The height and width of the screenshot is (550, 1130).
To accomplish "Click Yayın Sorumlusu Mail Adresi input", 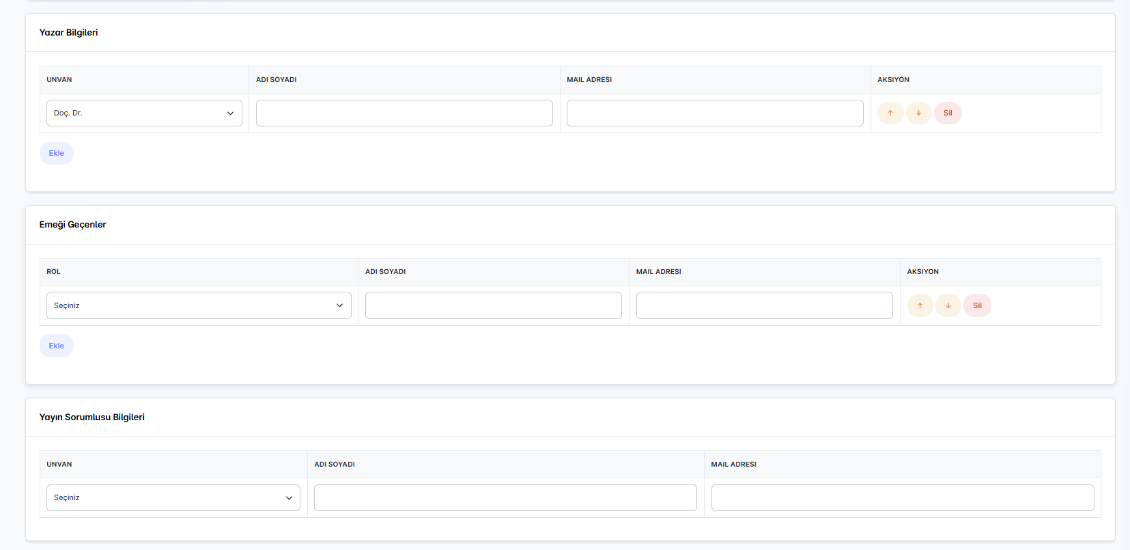I will point(902,498).
